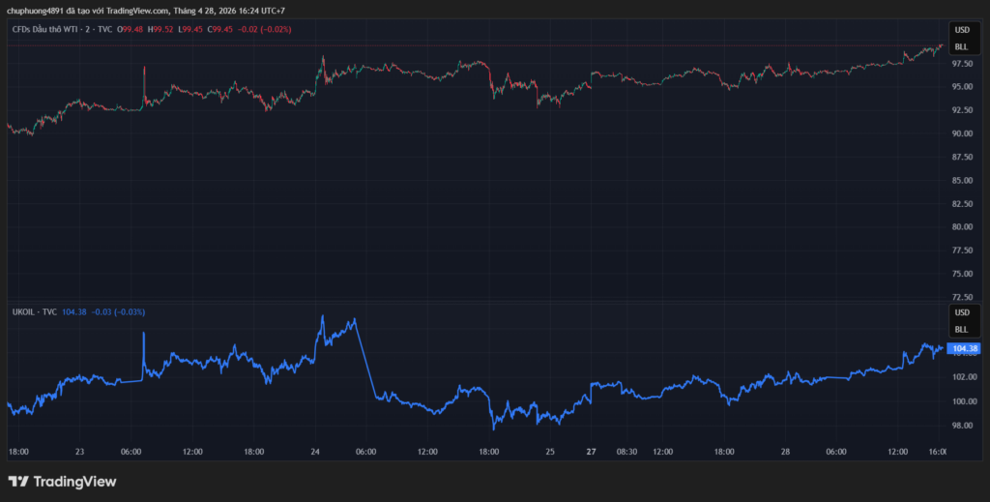990x502 pixels.
Task: Open USD currency selector in UKOIL pane
Action: 961,312
